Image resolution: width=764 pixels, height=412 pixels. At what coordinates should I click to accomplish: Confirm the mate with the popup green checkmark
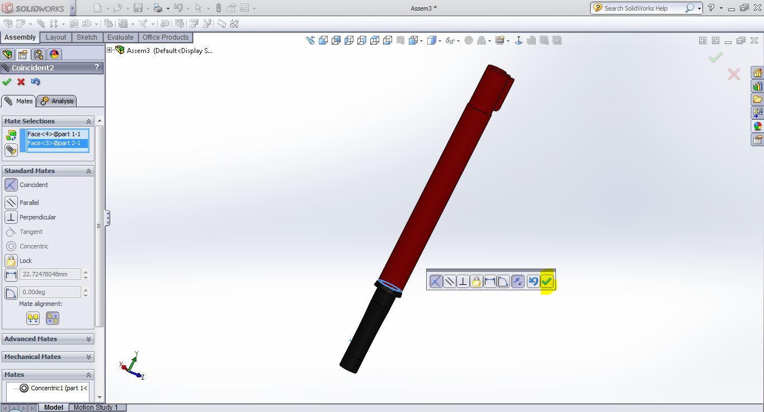pos(547,282)
